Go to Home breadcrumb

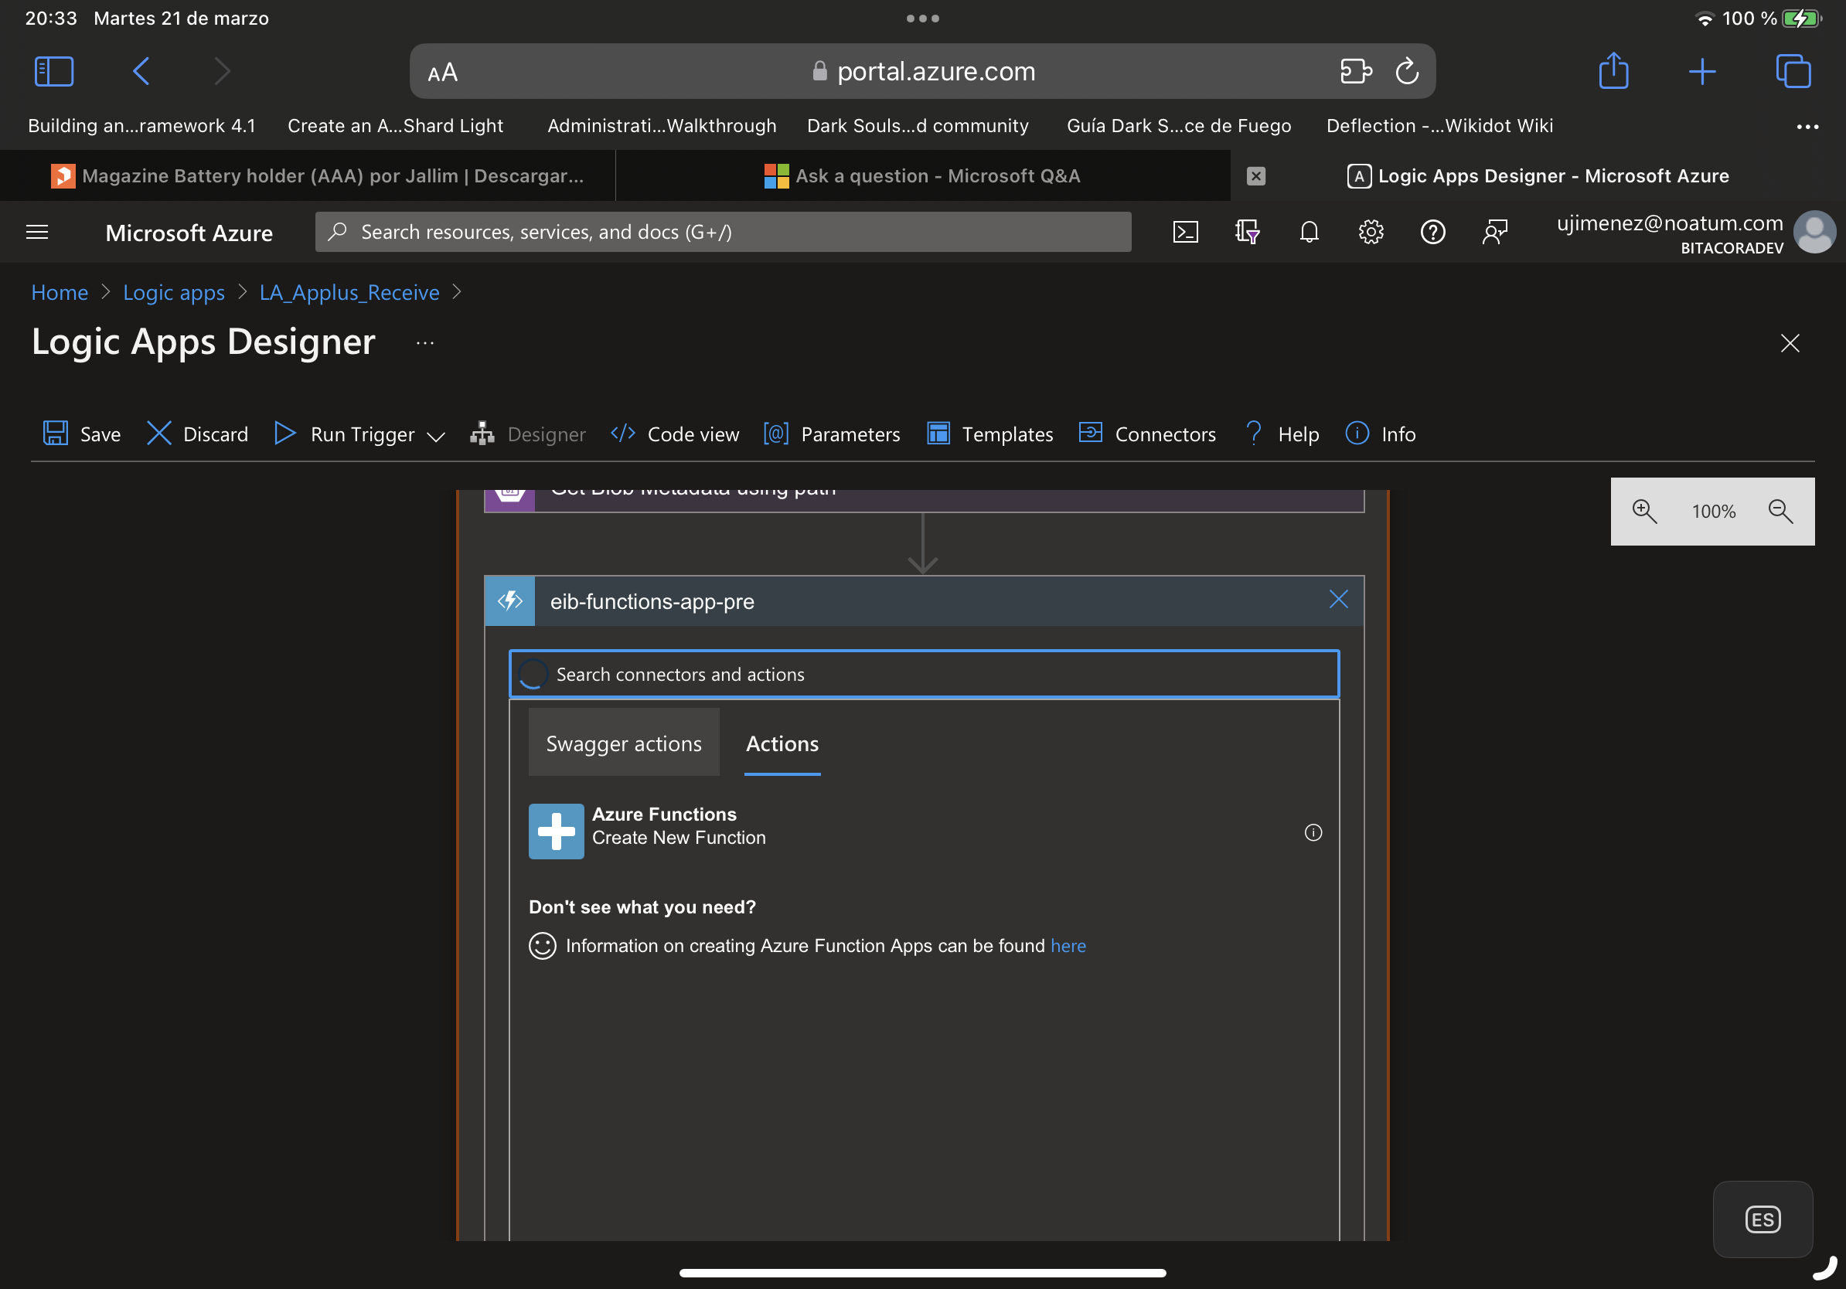pos(60,293)
